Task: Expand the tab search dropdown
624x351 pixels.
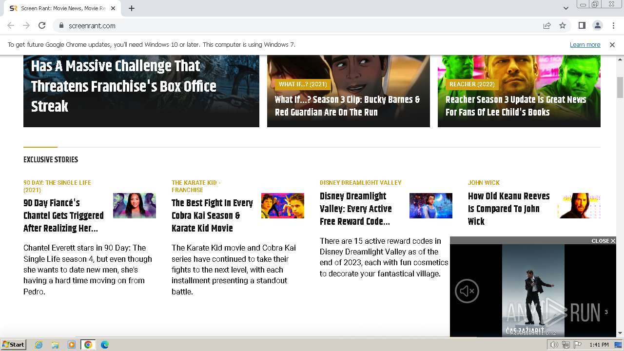Action: (565, 8)
